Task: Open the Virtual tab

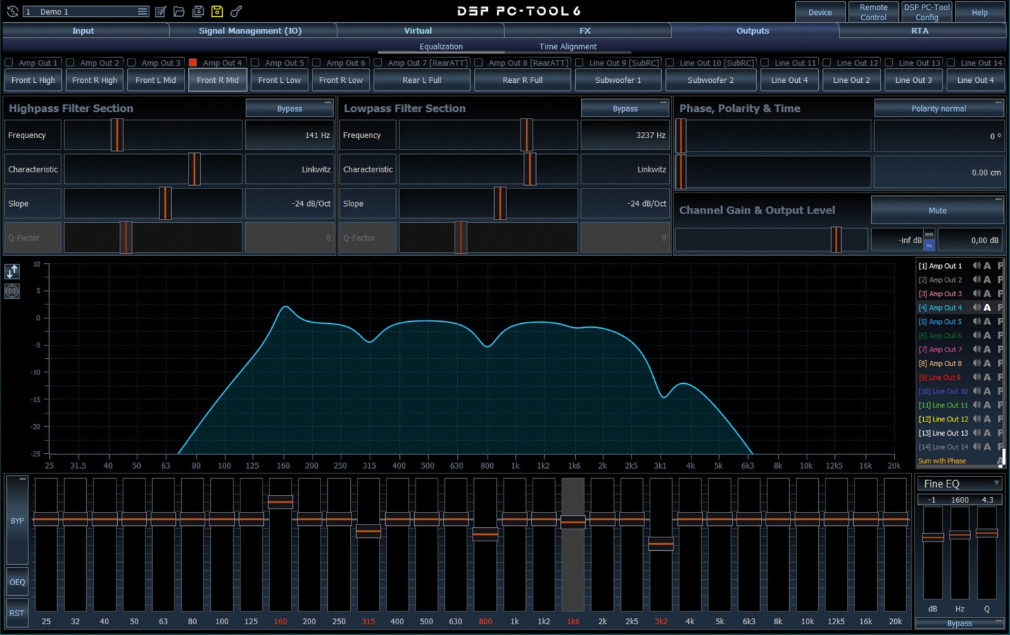Action: point(418,31)
